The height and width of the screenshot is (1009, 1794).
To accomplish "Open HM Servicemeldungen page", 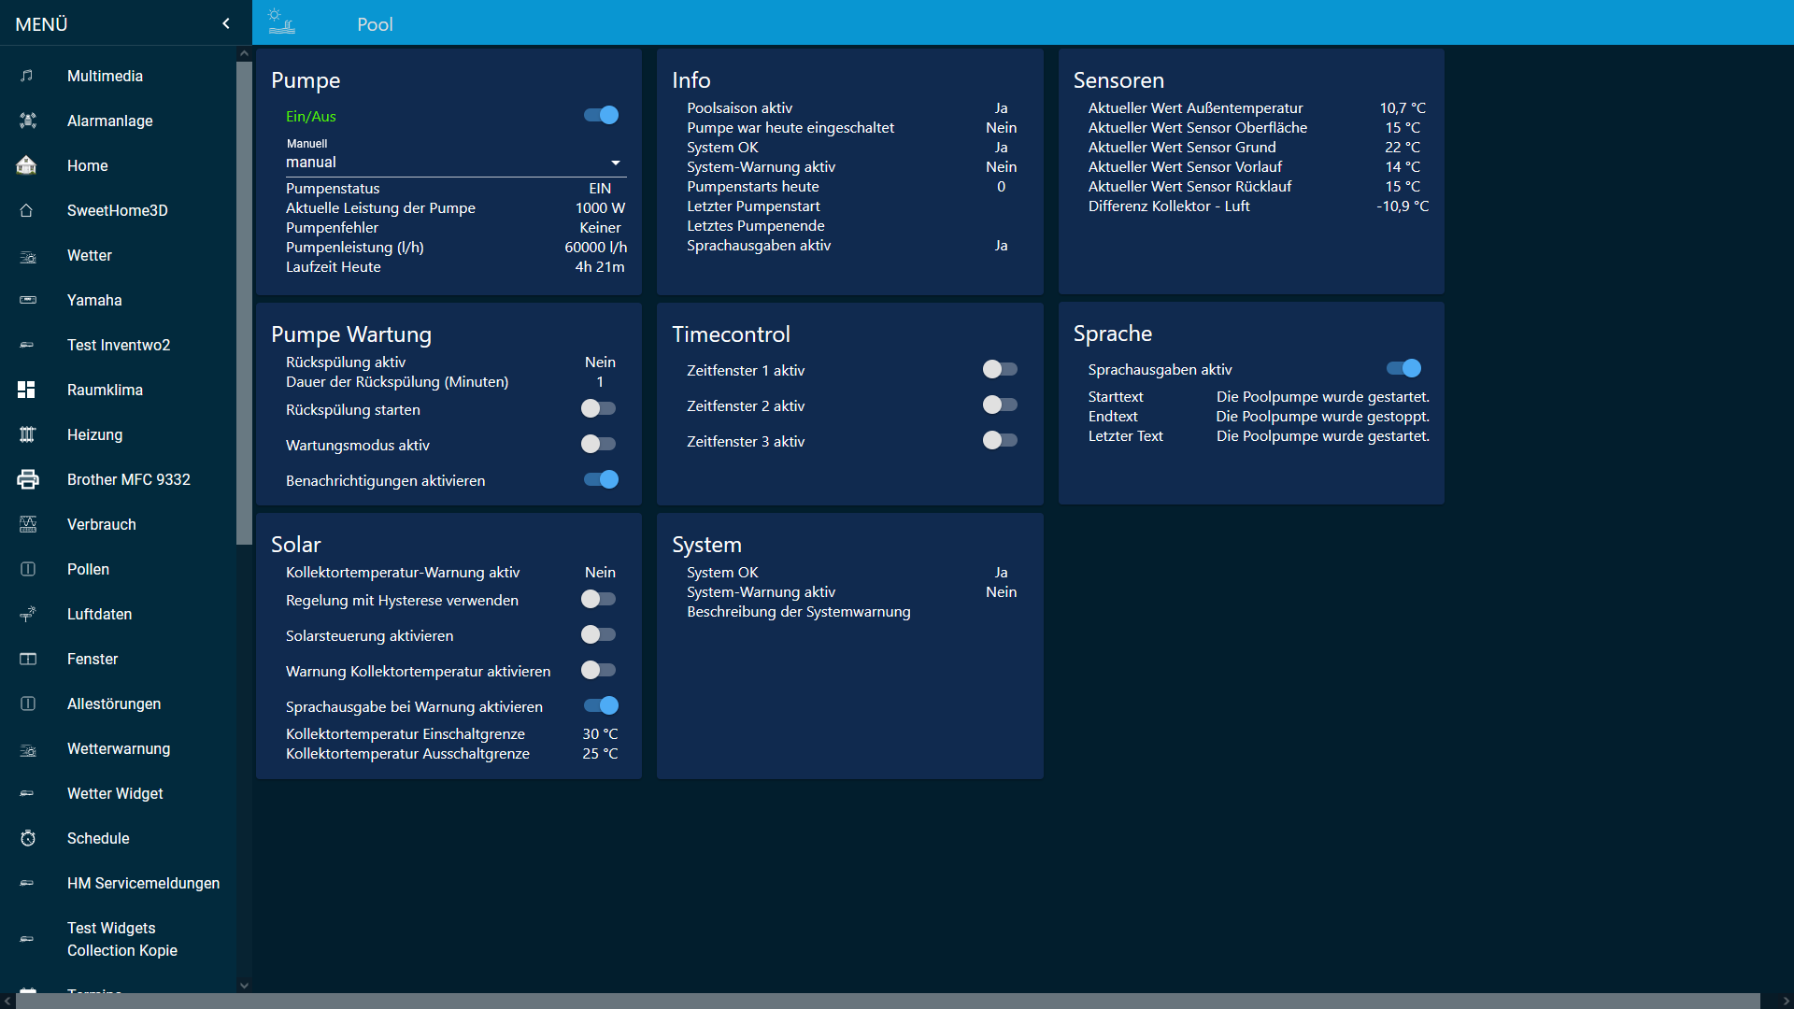I will coord(143,883).
